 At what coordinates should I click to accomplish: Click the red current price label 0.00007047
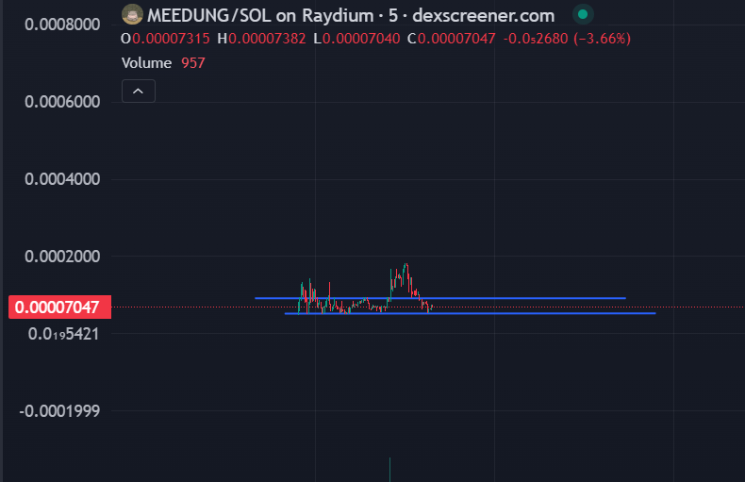[59, 307]
